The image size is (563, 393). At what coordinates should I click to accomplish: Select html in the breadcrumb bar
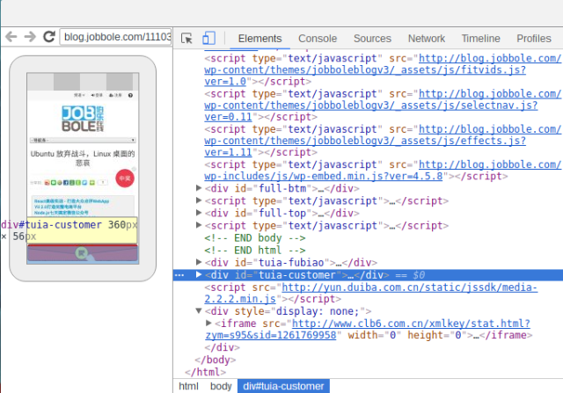tap(188, 386)
